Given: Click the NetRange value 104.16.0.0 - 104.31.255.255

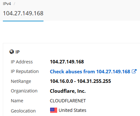Looking at the screenshot, I should tap(80, 81).
